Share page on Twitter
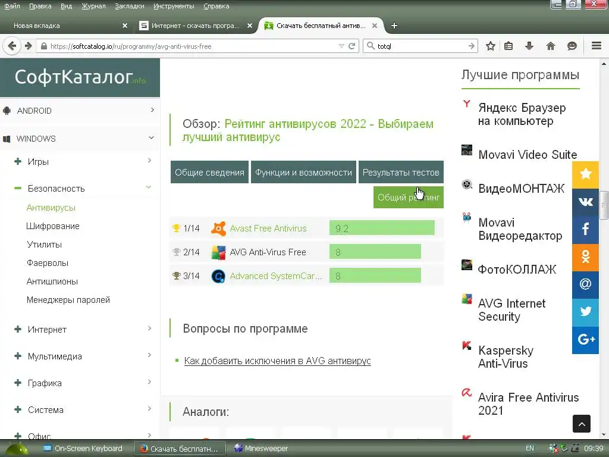Image resolution: width=609 pixels, height=457 pixels. coord(585,312)
